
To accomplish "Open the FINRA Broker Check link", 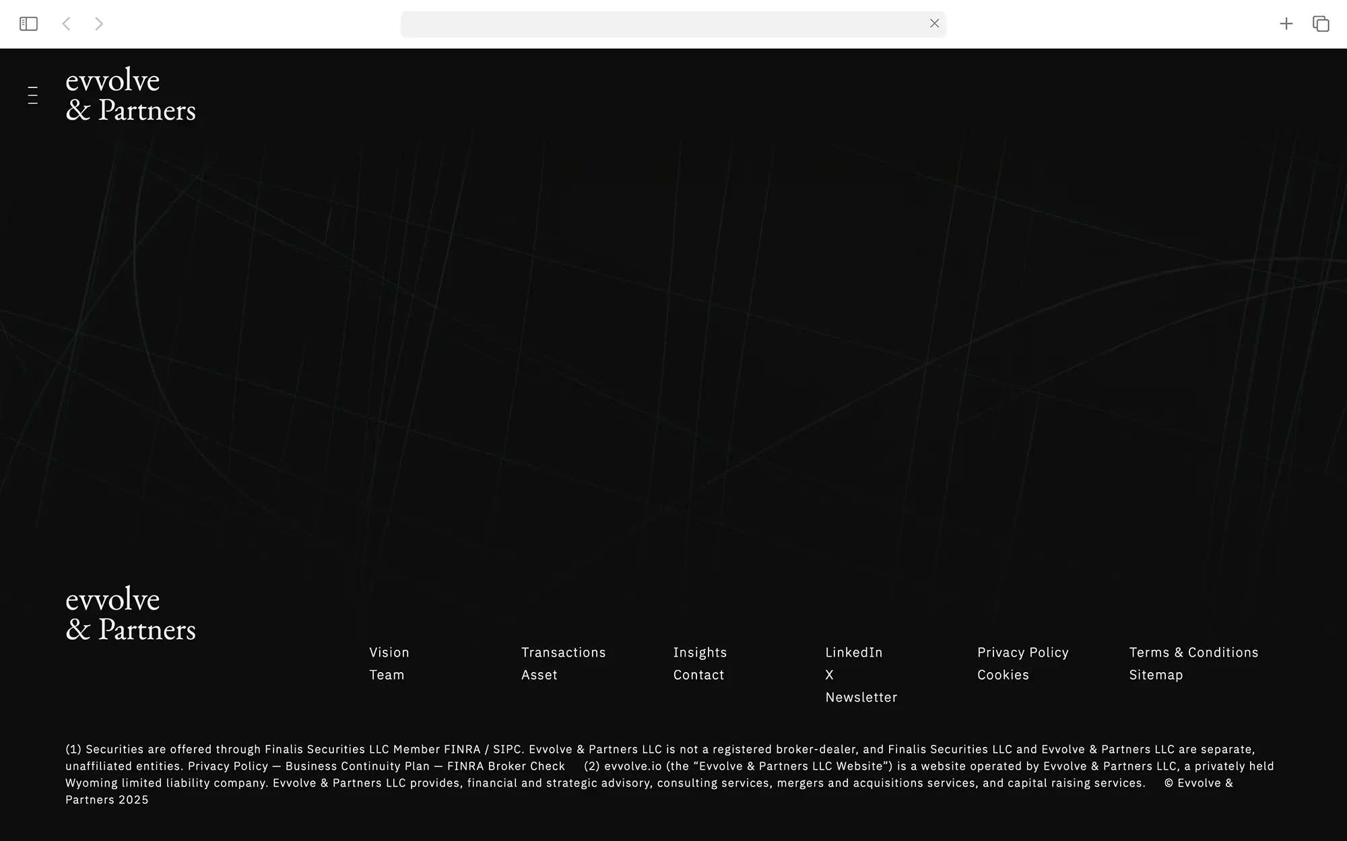I will pyautogui.click(x=506, y=766).
